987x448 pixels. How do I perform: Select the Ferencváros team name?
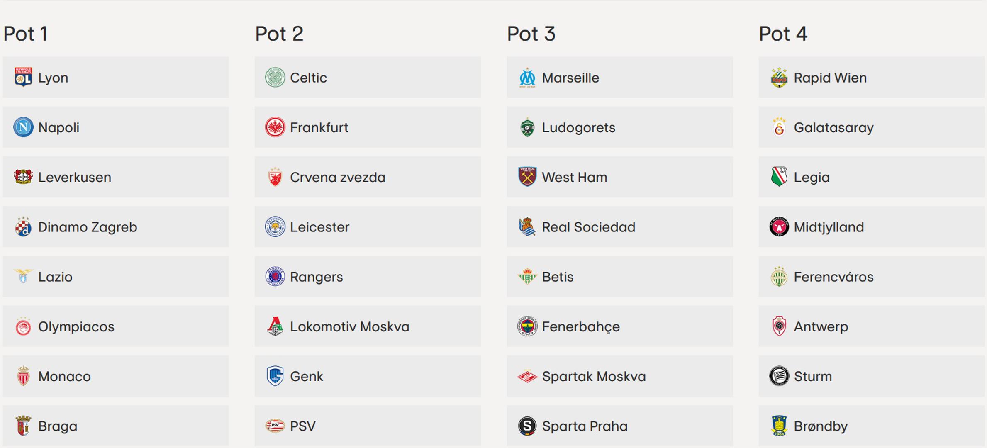point(833,277)
